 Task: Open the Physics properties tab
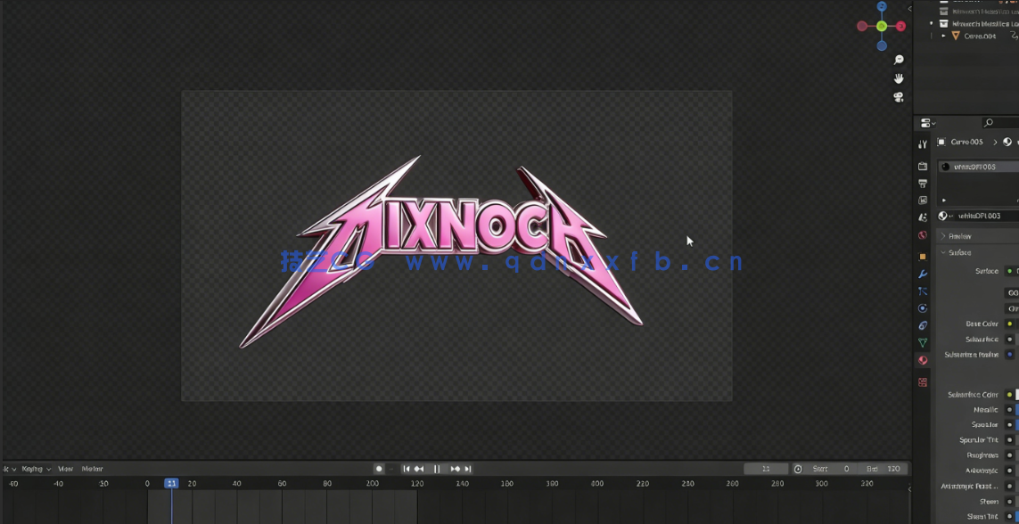point(923,308)
